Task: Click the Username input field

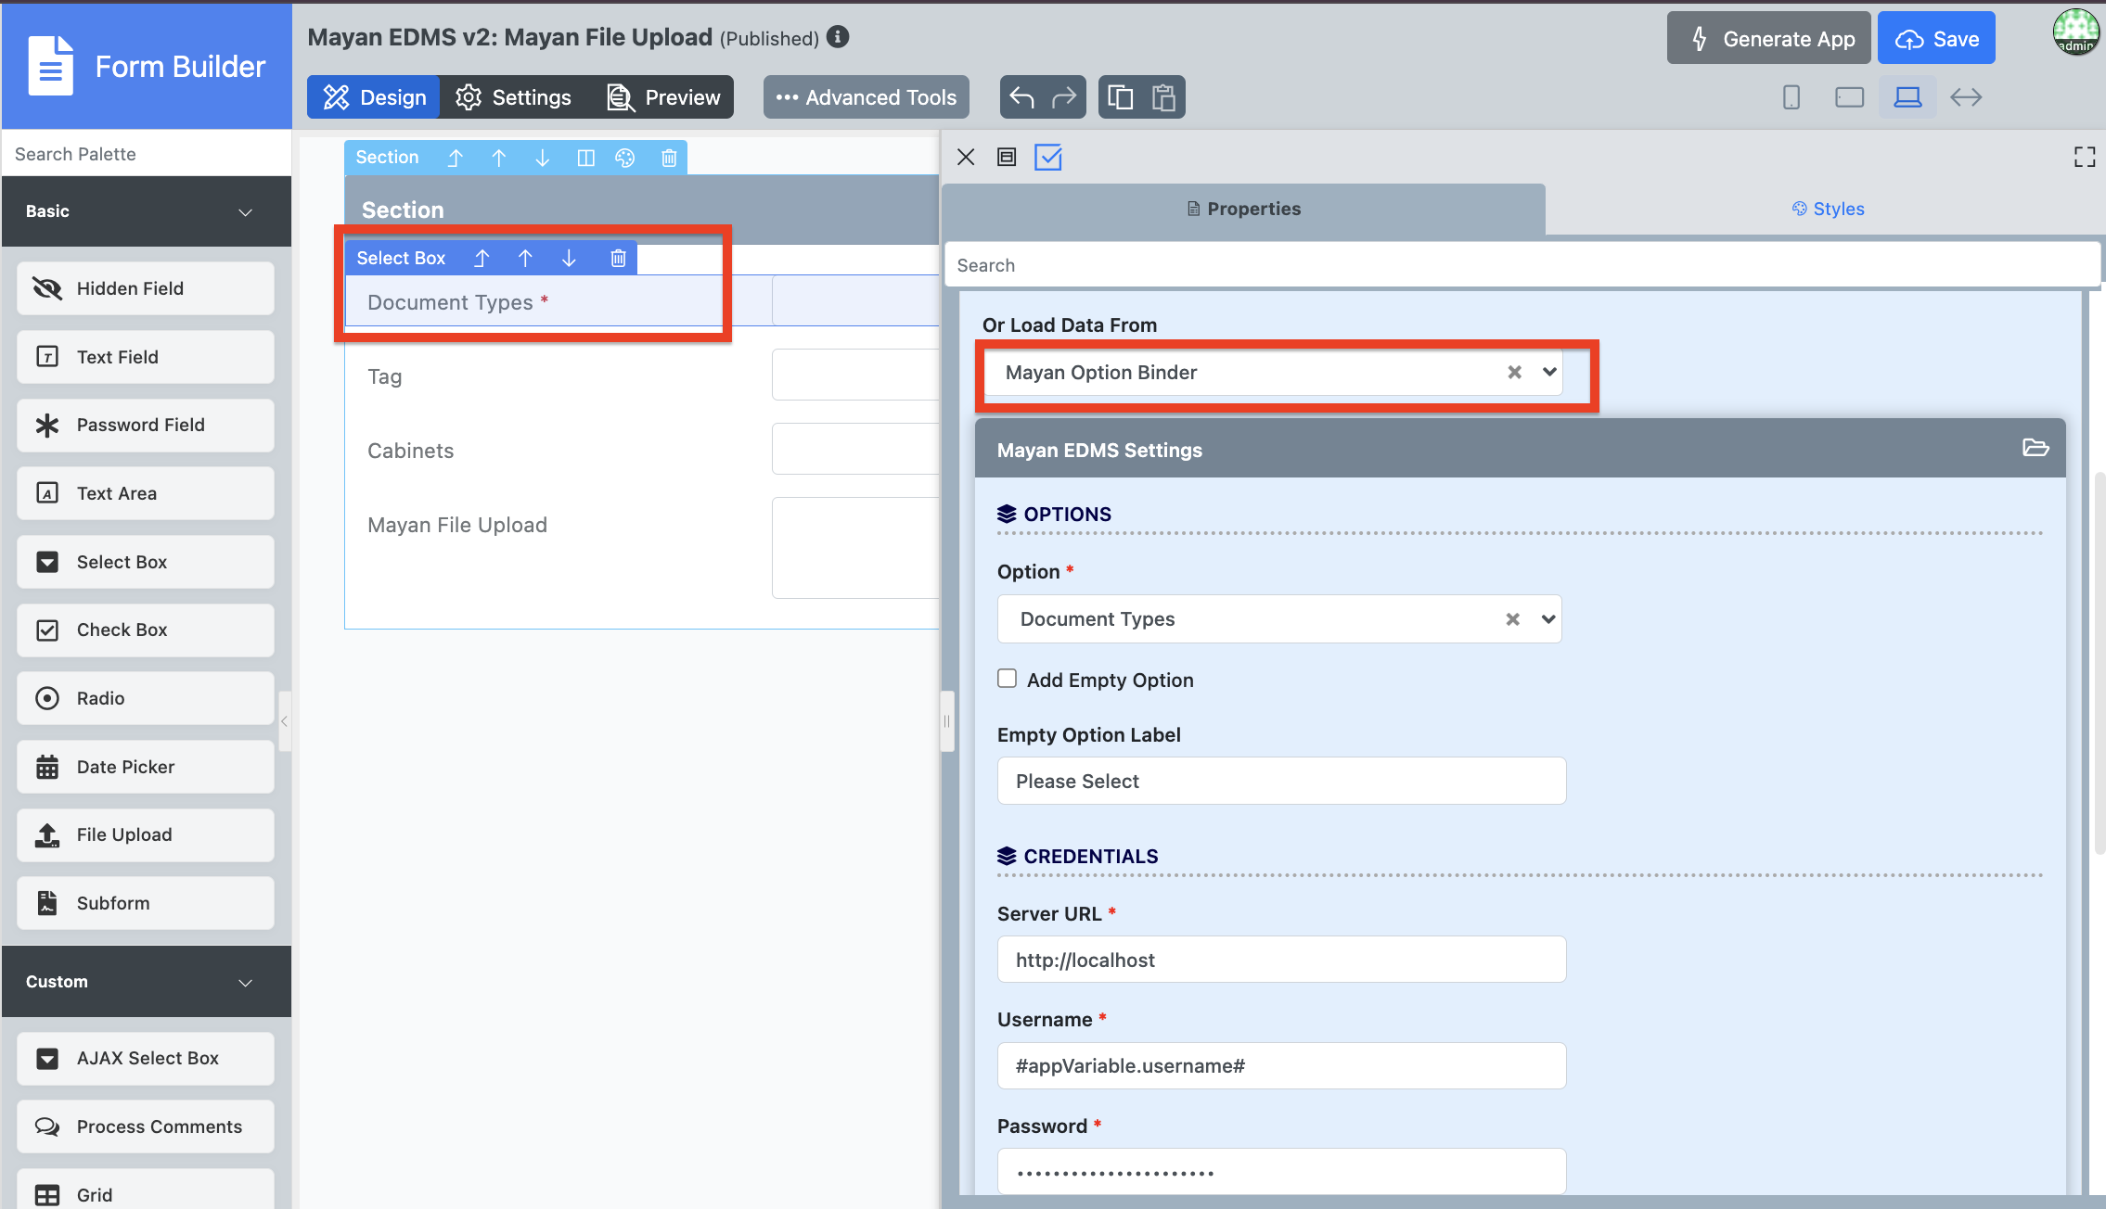Action: [1281, 1065]
